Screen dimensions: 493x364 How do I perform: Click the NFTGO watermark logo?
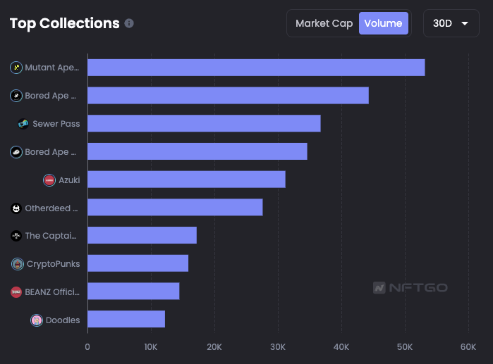click(410, 287)
